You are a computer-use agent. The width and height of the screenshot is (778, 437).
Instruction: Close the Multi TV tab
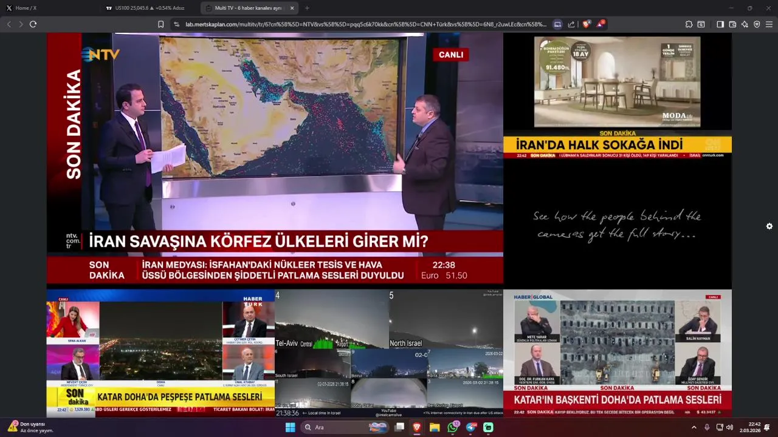tap(292, 8)
